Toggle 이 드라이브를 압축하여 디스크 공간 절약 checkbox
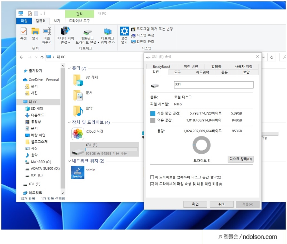 pos(152,177)
